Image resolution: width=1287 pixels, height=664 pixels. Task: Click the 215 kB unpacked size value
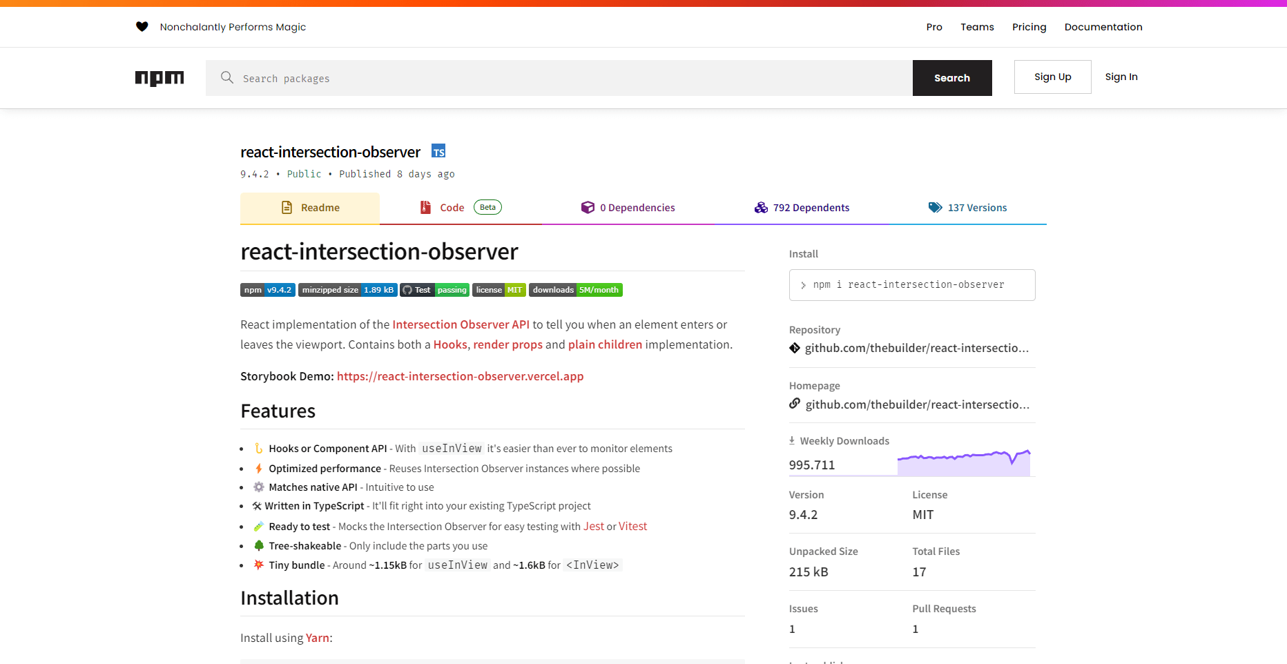tap(809, 572)
